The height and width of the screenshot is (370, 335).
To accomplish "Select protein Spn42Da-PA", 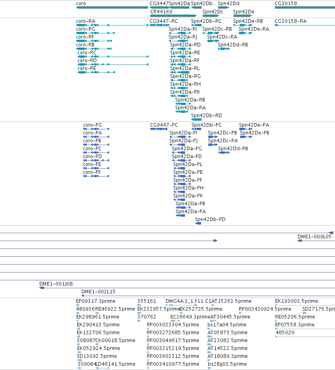I will point(180,215).
